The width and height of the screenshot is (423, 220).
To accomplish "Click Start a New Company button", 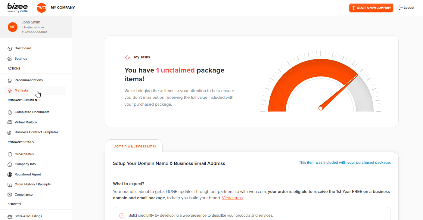I will [371, 8].
